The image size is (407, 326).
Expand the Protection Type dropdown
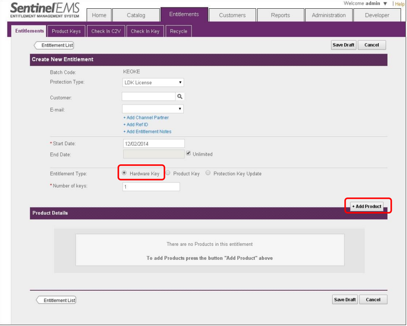click(153, 82)
